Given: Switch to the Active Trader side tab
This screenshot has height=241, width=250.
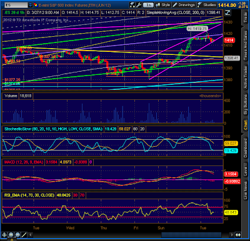Looking at the screenshot, I should click(246, 77).
